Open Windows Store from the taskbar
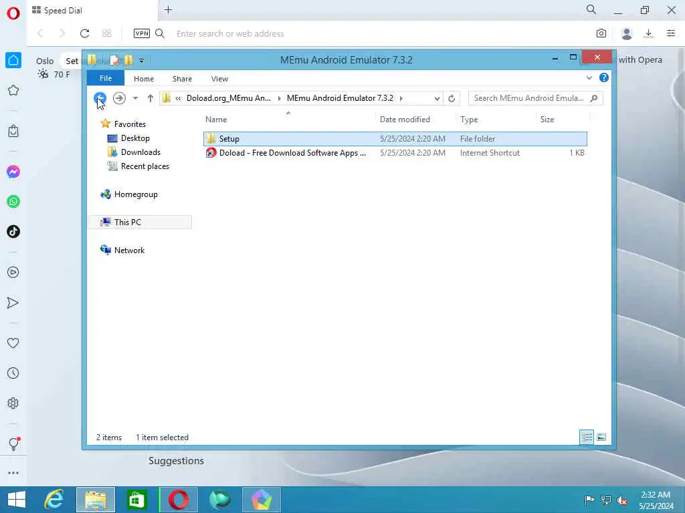Screen dimensions: 685x513 [x=136, y=500]
